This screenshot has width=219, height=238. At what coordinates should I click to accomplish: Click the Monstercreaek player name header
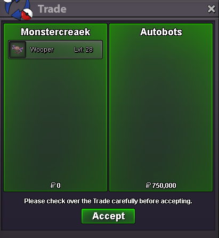(55, 32)
